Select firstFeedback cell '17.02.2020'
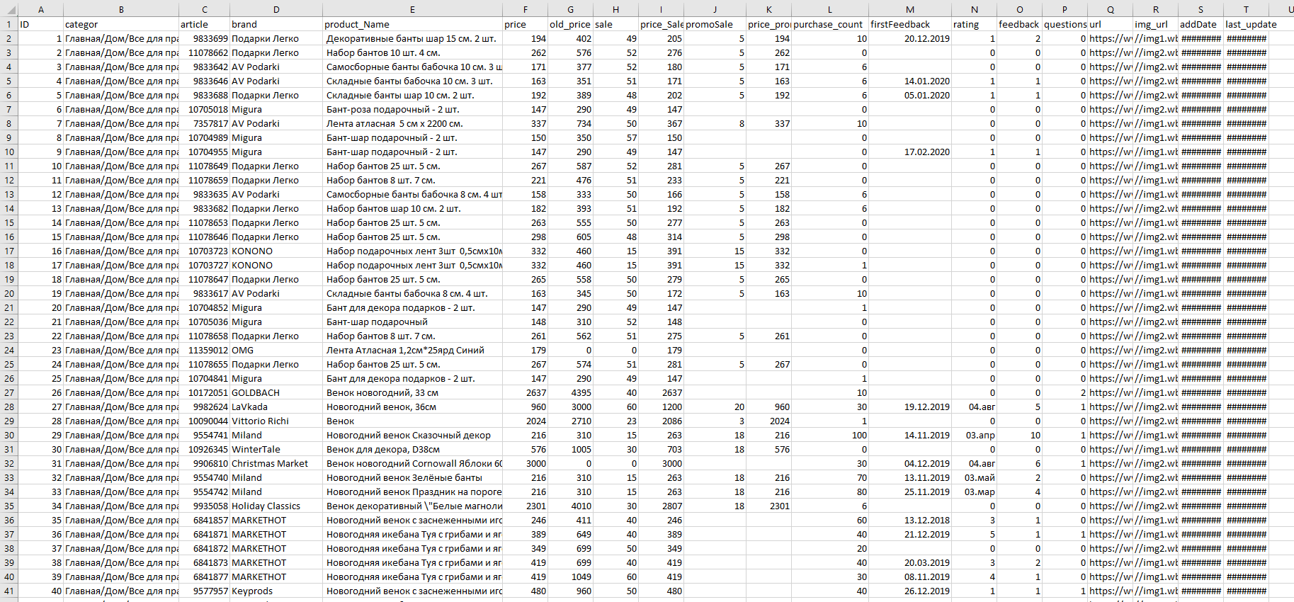This screenshot has height=602, width=1294. pyautogui.click(x=910, y=152)
